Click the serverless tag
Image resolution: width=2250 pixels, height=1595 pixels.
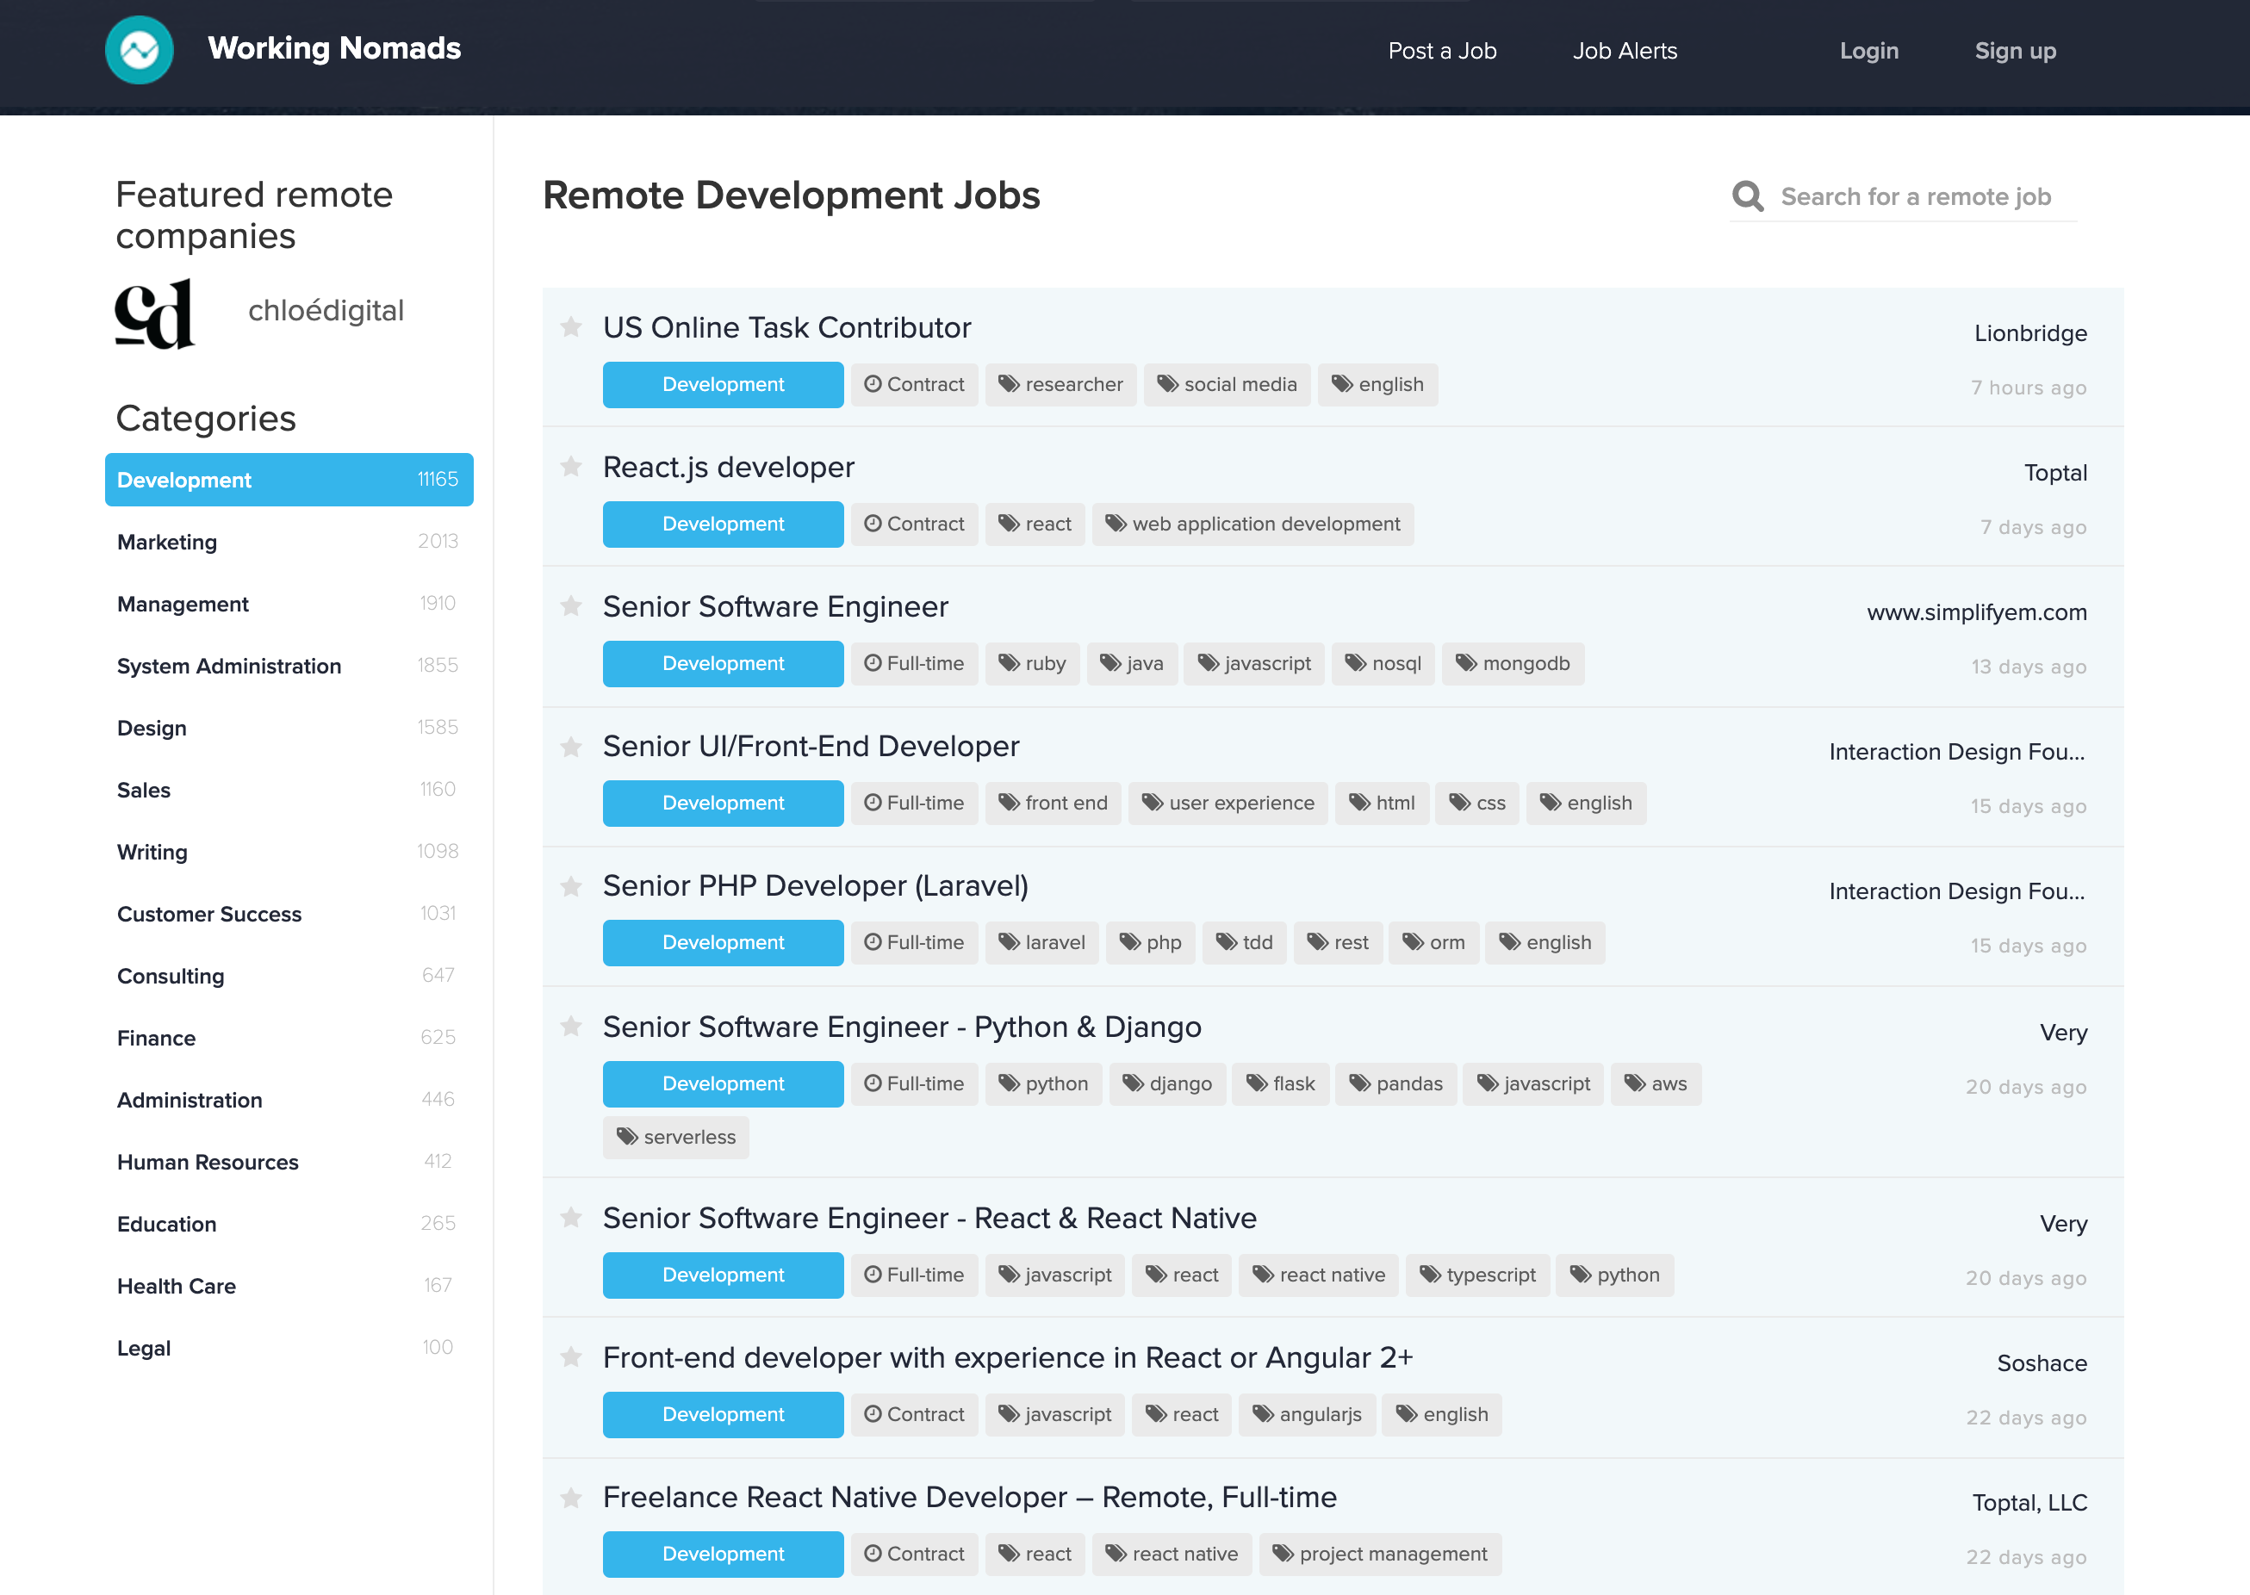[675, 1136]
